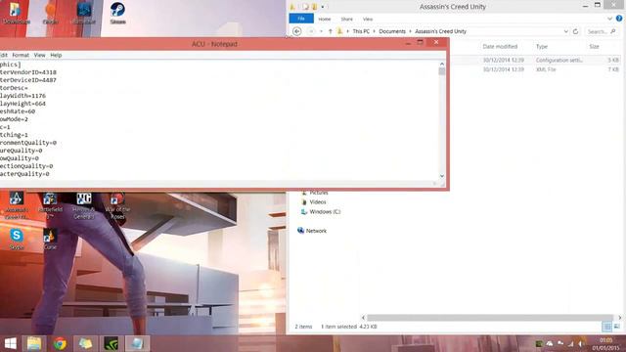The width and height of the screenshot is (626, 352).
Task: Open the Downloads desktop shortcut
Action: (x=17, y=13)
